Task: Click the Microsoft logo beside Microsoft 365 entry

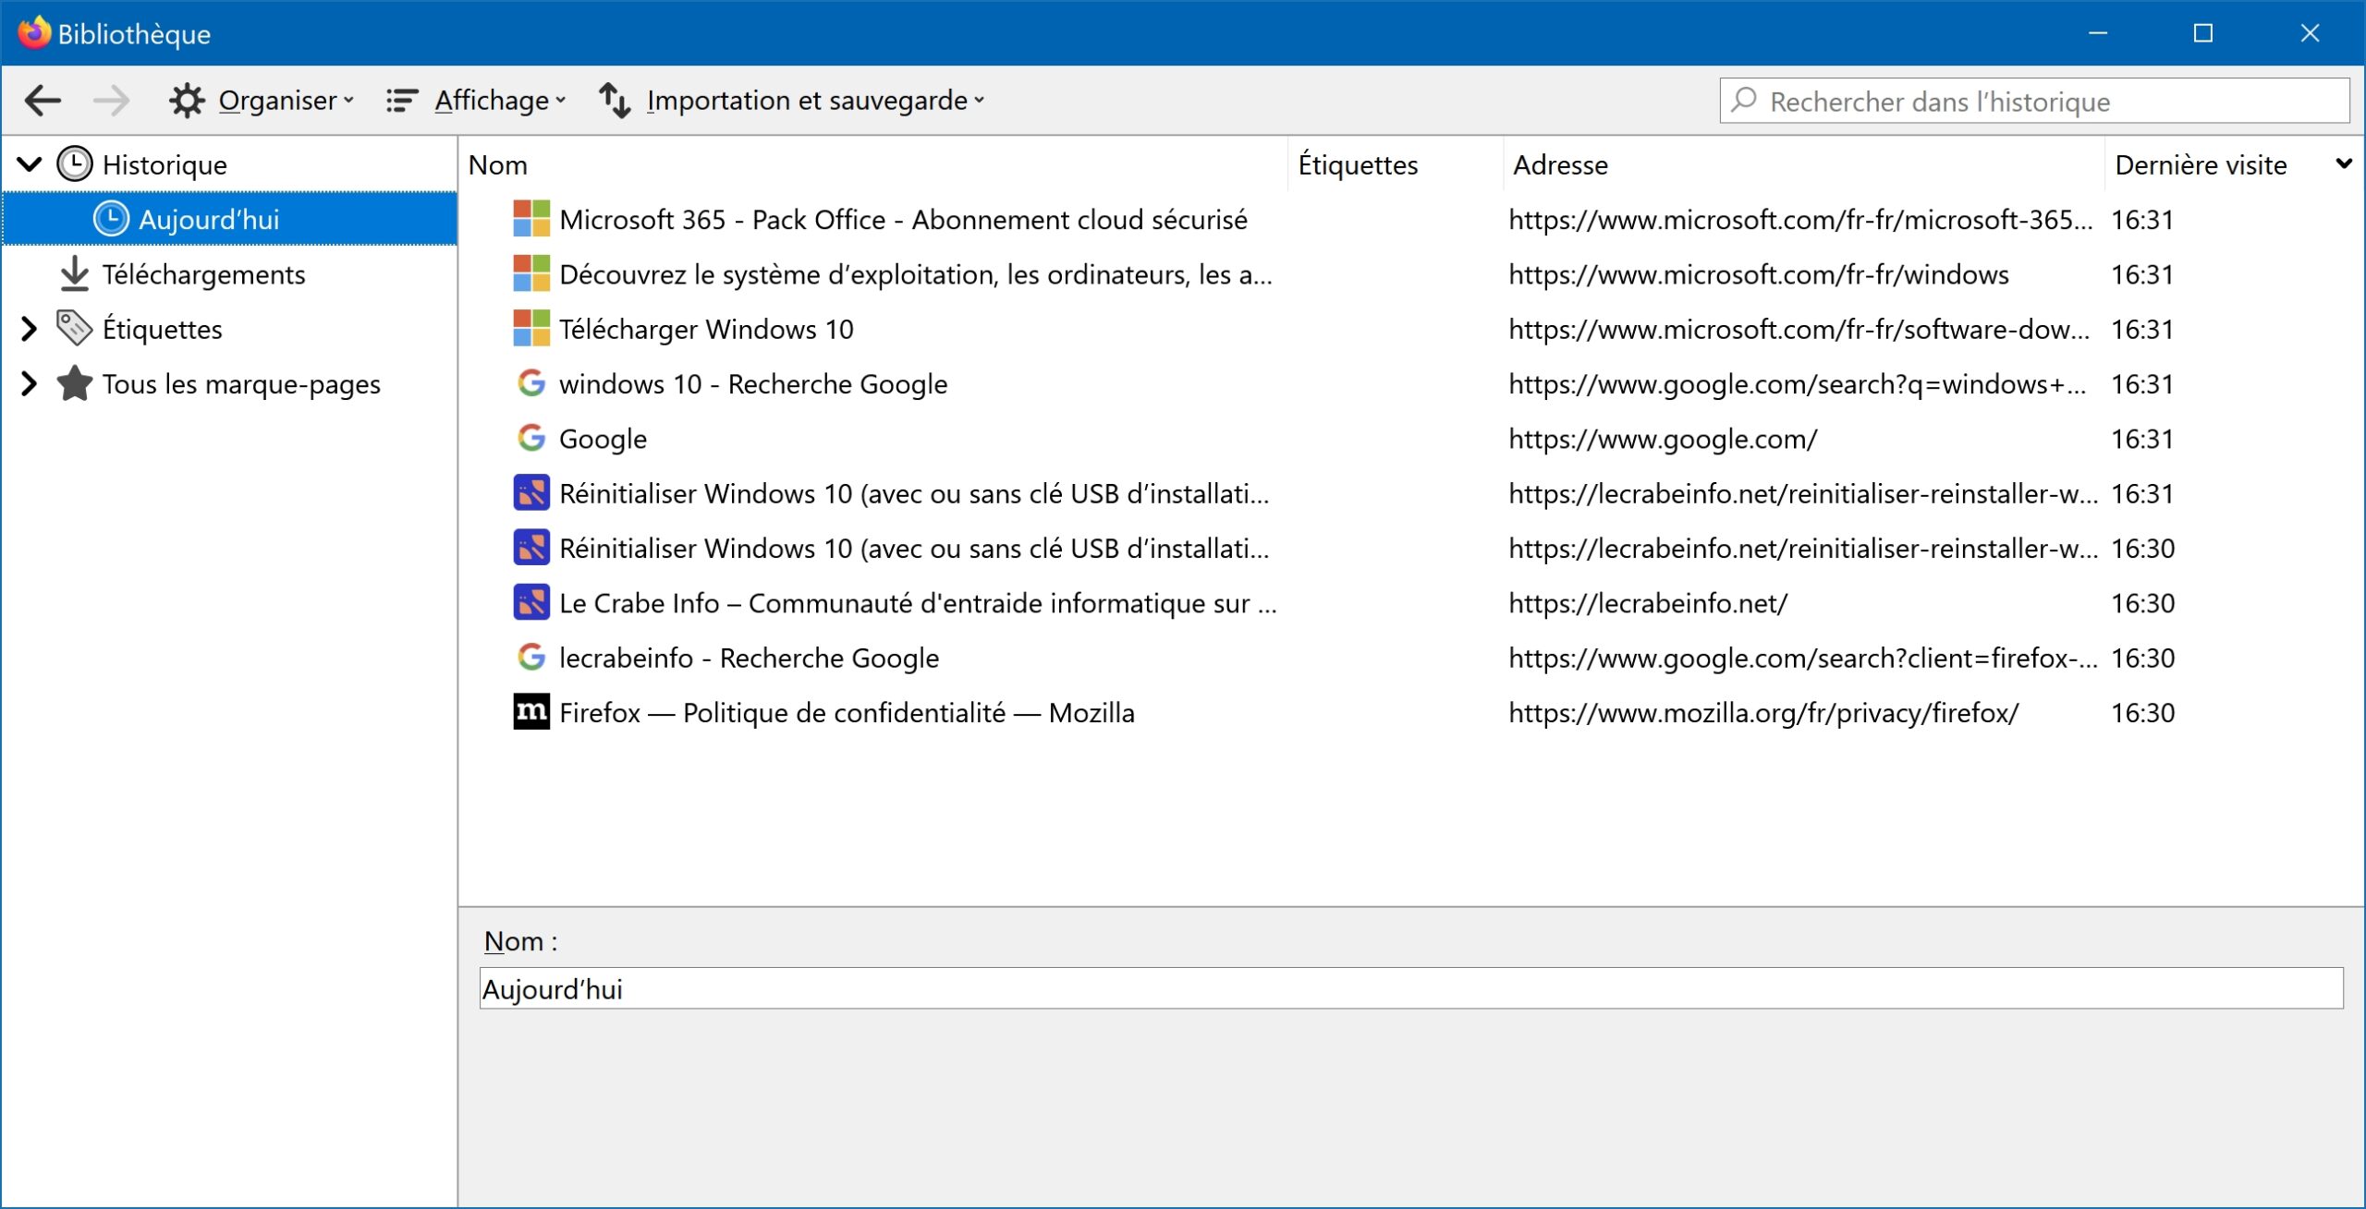Action: point(531,219)
